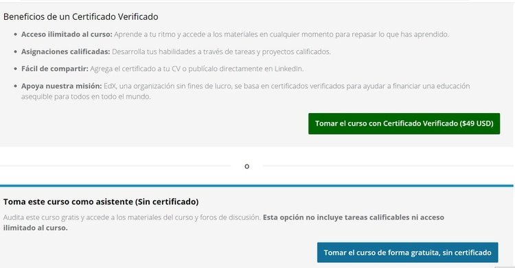Click text 'asequible para todos en todo el mundo'
Screen dimensions: 515x268
click(x=85, y=97)
